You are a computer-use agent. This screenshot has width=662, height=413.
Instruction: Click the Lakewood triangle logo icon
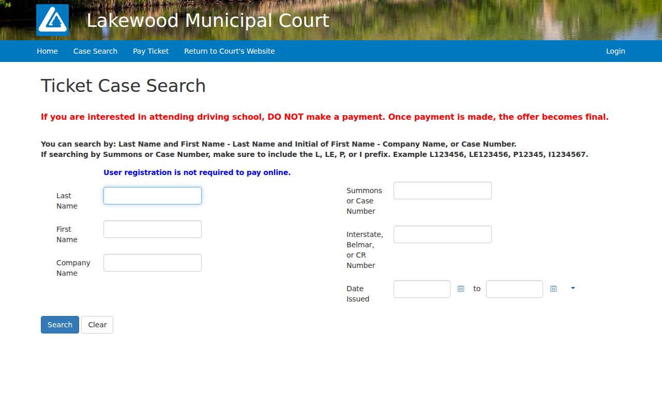(52, 20)
